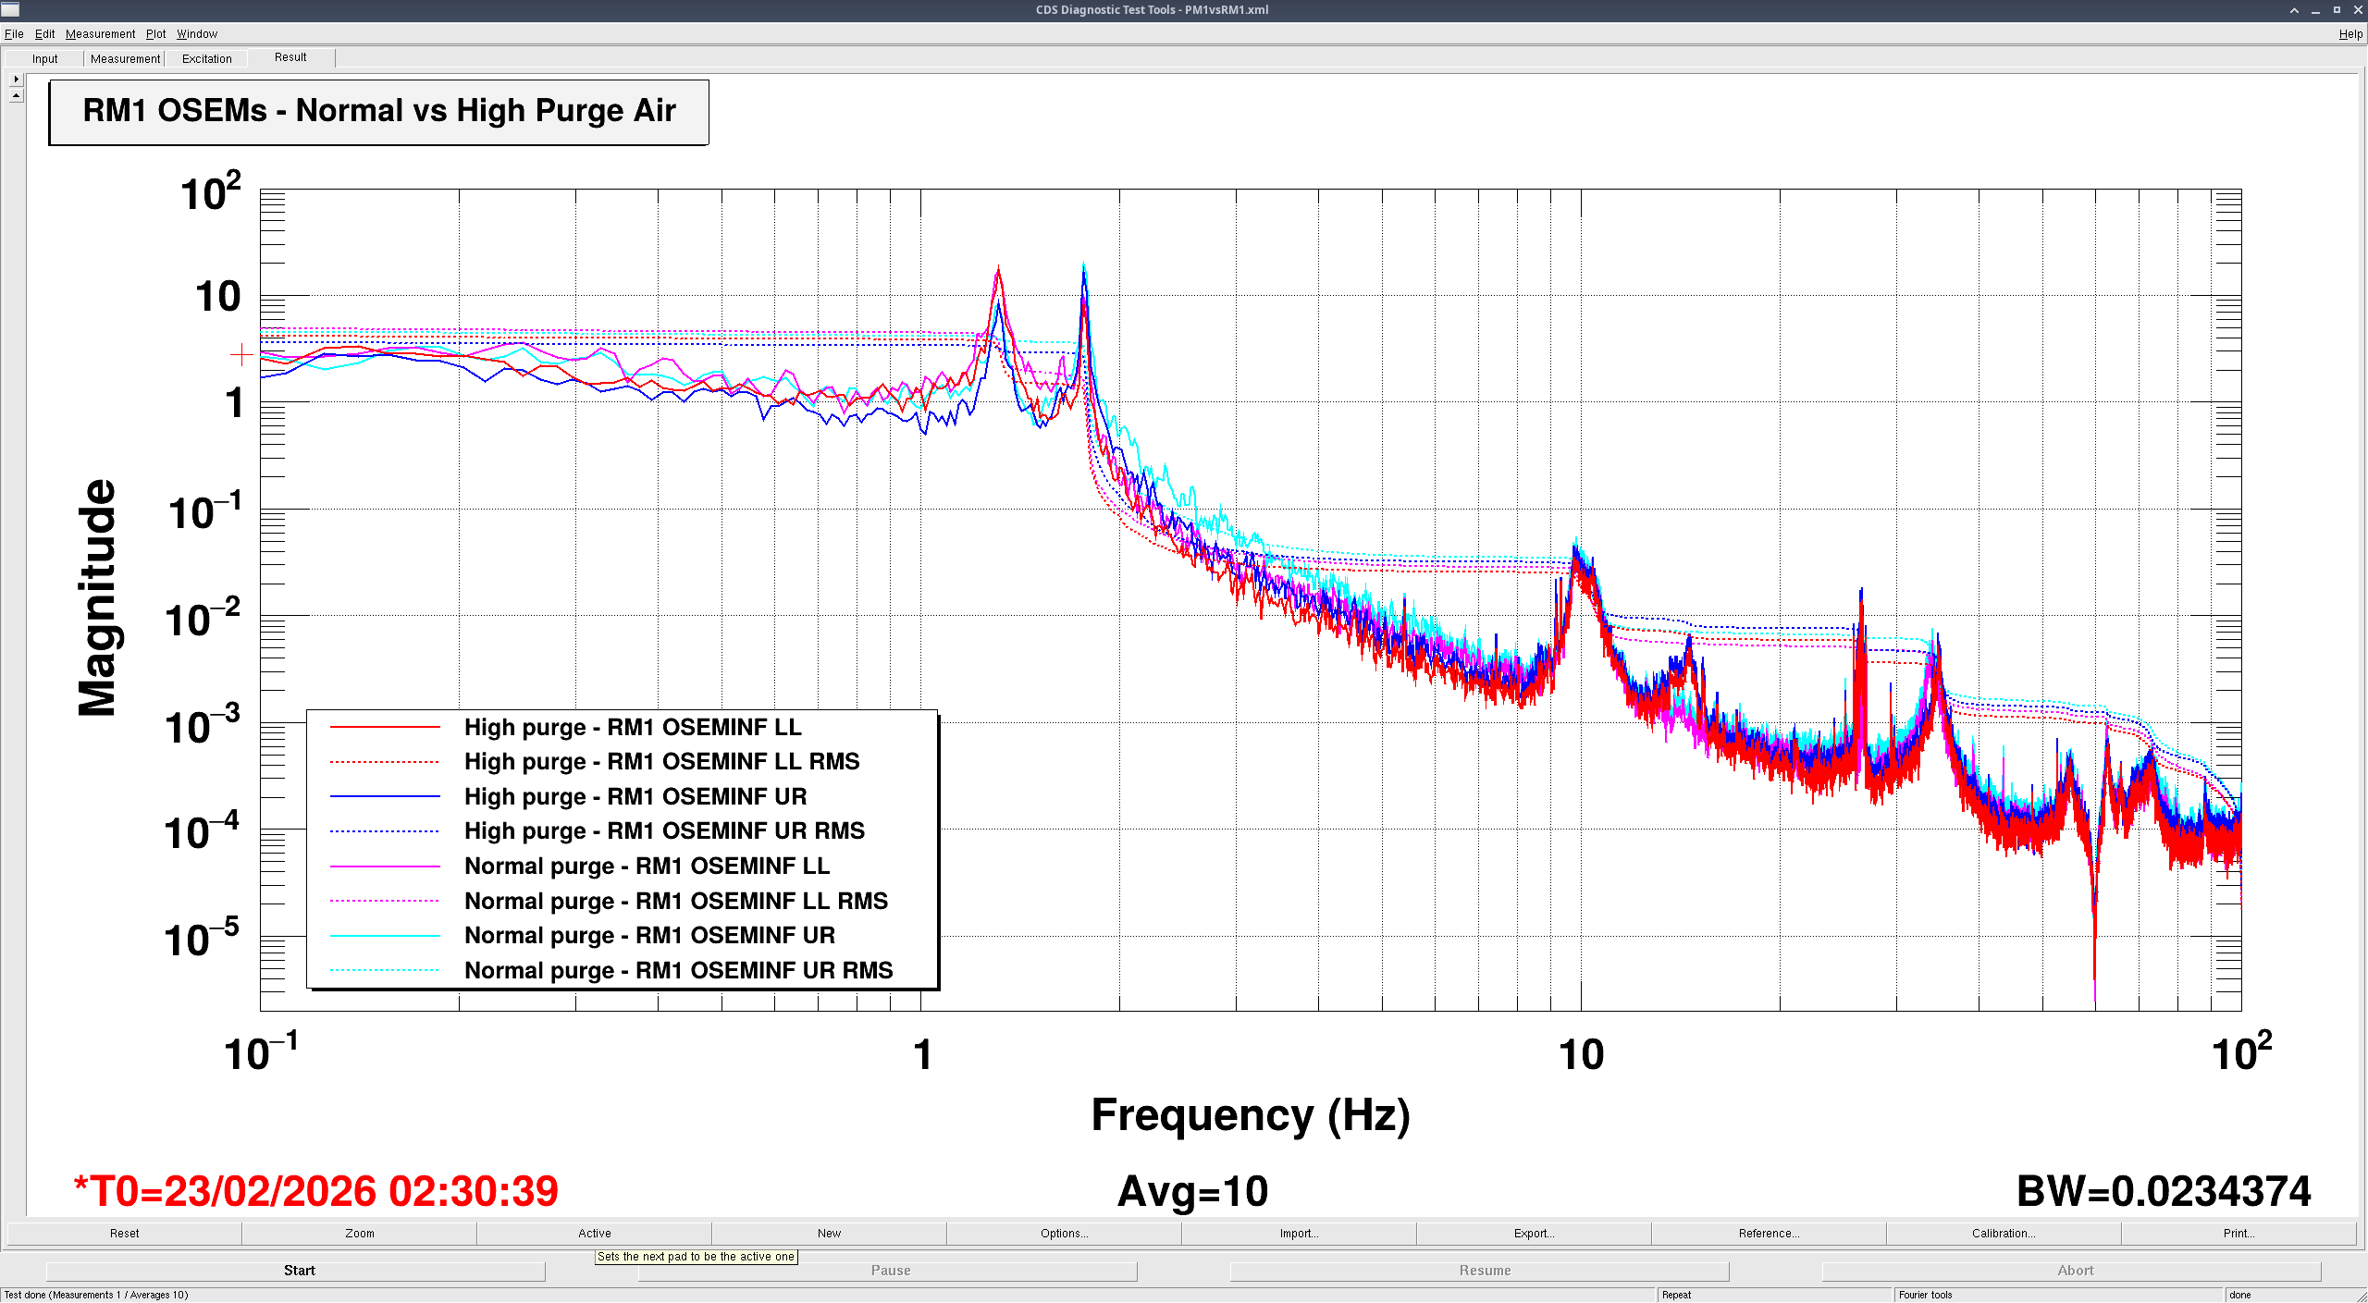Click the Print... button
The image size is (2368, 1303).
point(2238,1233)
